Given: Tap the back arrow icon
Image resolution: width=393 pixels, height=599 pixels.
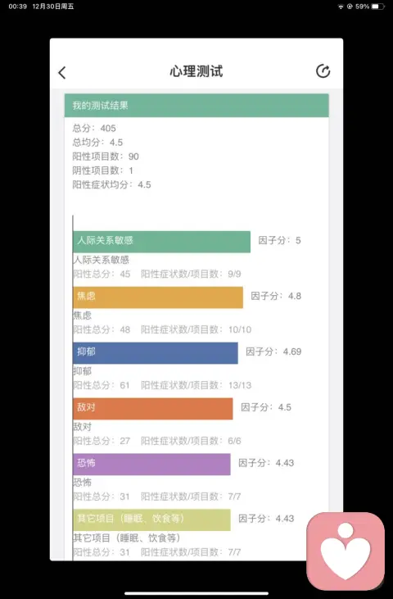Looking at the screenshot, I should pos(62,73).
